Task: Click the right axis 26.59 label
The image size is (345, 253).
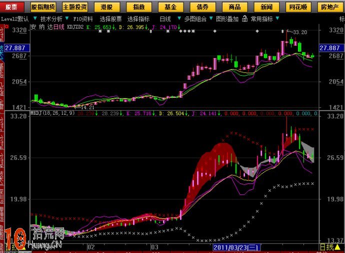Action: [x=335, y=158]
